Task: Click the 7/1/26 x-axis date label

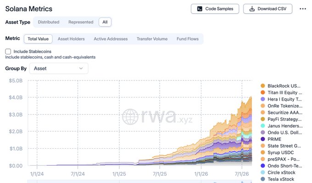Action: click(x=242, y=174)
